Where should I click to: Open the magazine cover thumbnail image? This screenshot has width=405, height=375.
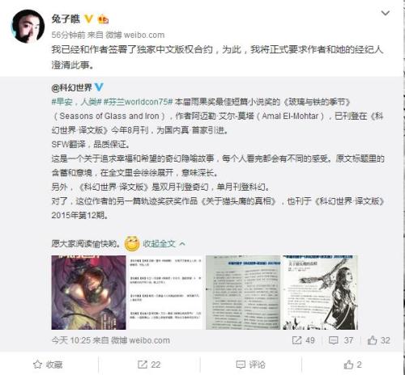point(88,293)
